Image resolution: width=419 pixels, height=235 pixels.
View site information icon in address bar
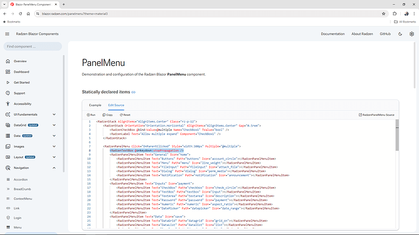[38, 14]
